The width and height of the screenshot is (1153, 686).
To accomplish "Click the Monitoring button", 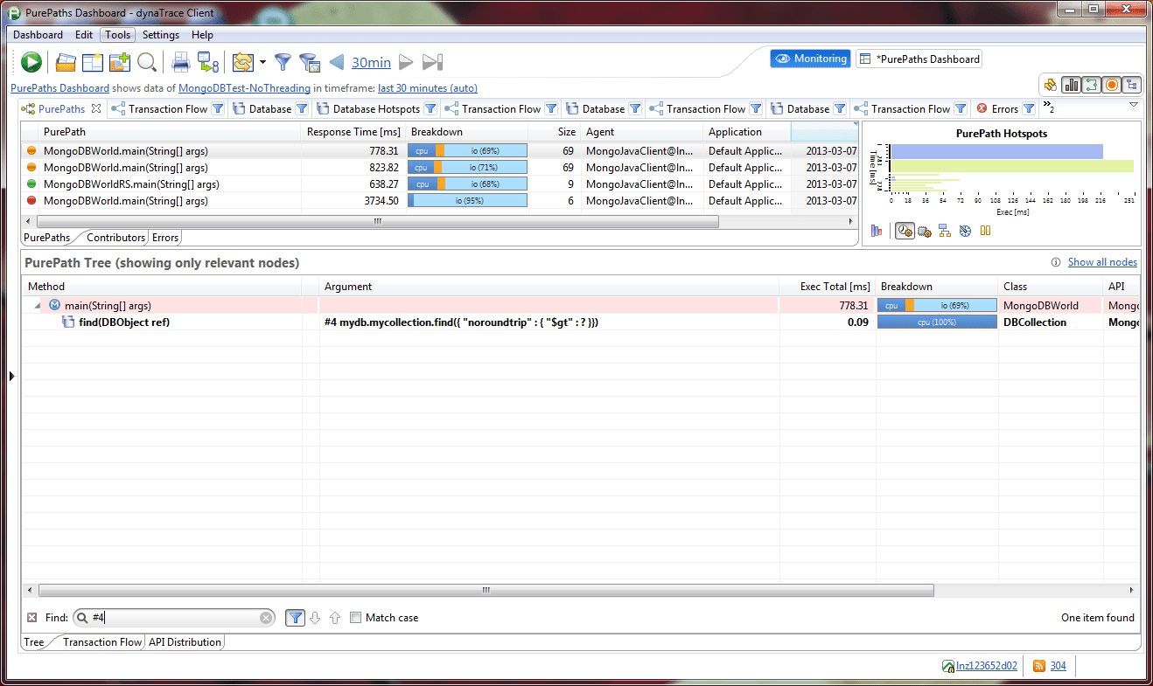I will (x=810, y=59).
